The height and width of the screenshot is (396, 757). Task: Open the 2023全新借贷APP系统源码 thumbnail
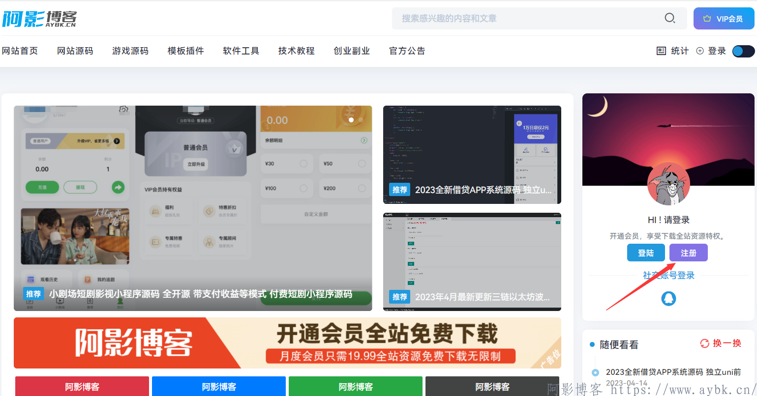[472, 154]
